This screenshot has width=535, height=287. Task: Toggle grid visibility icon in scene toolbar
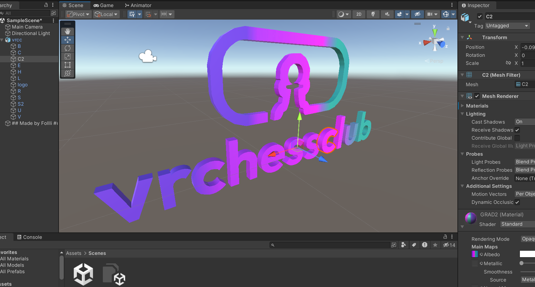[x=132, y=14]
